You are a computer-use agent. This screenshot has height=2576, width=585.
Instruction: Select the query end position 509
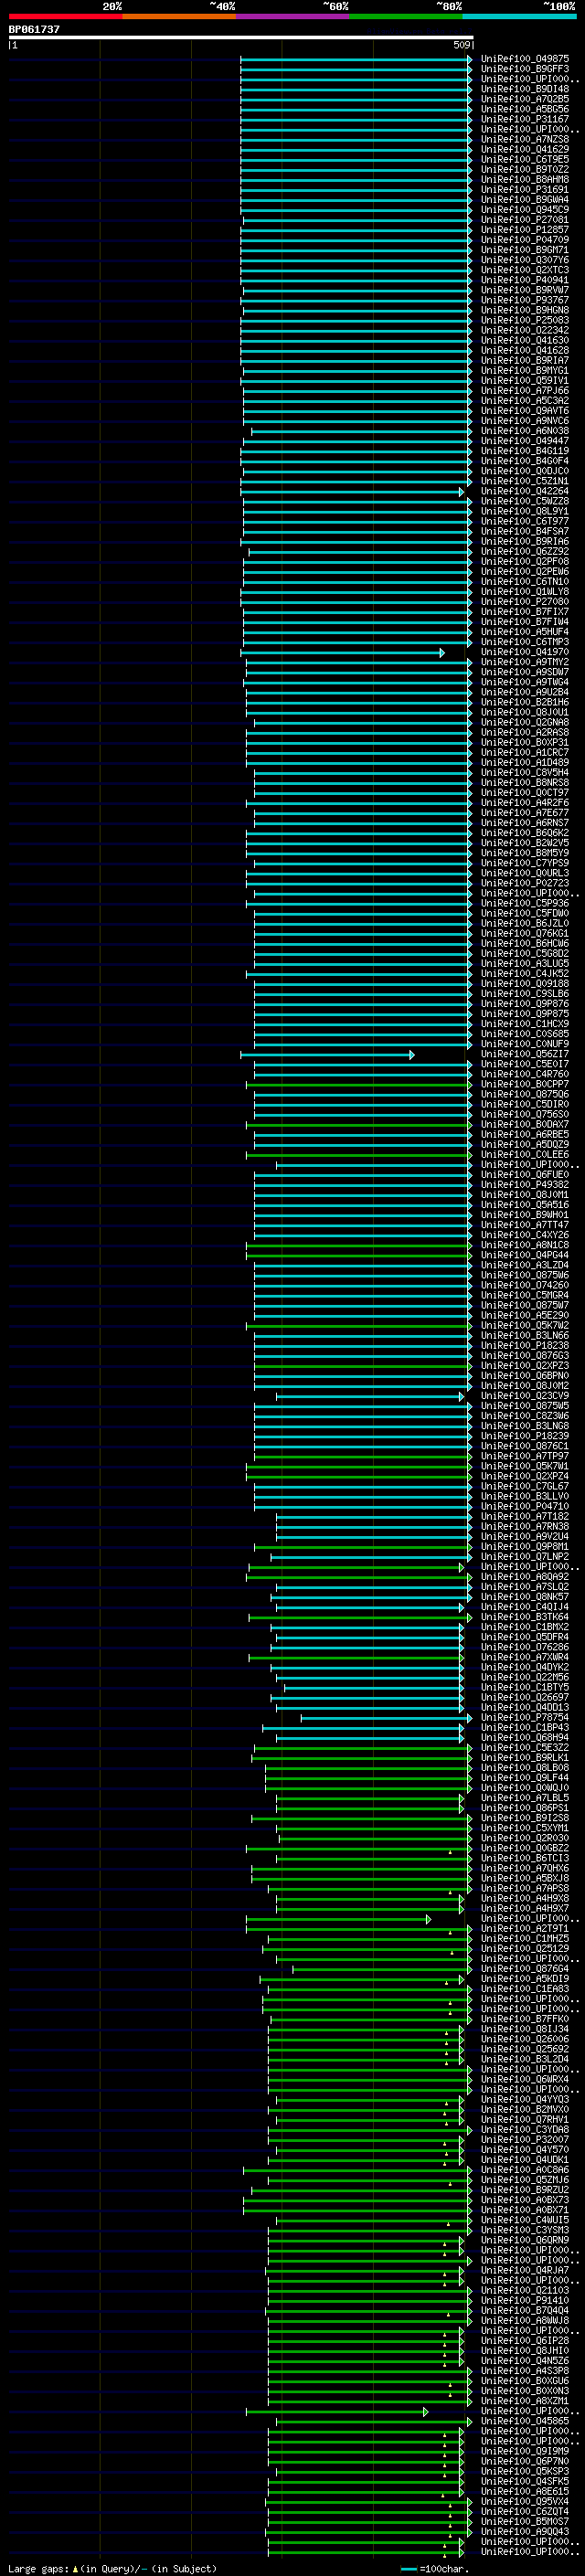pos(462,45)
